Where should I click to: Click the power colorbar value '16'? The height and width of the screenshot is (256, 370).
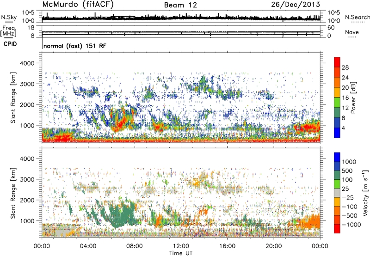pyautogui.click(x=345, y=98)
